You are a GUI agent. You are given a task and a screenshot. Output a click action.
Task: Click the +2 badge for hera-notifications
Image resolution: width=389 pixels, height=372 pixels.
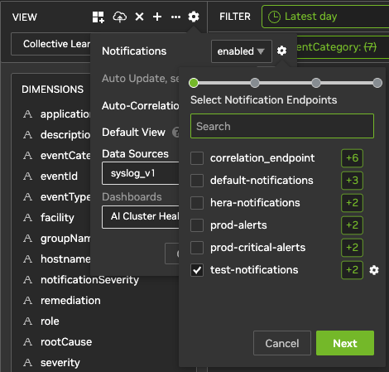tap(352, 203)
